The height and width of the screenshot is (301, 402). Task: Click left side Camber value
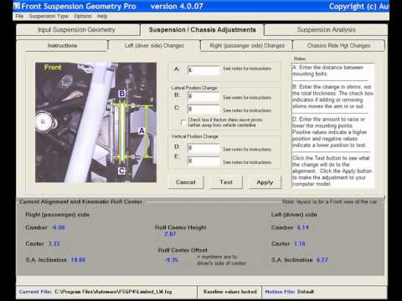coord(302,227)
